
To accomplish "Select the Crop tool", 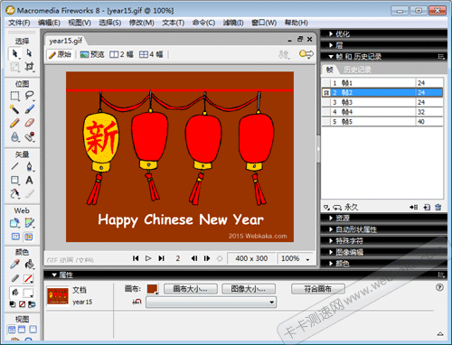I will click(x=29, y=67).
